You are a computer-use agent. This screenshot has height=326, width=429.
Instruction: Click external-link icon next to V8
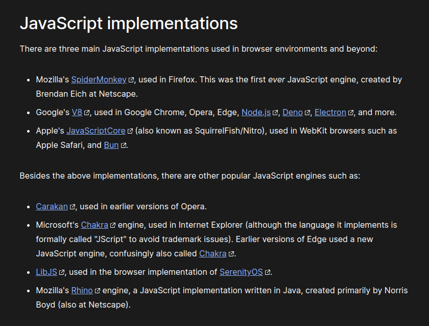tap(87, 113)
